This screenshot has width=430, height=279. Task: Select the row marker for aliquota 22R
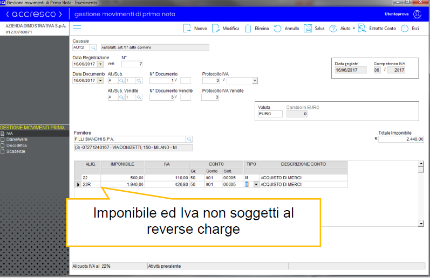pos(78,185)
